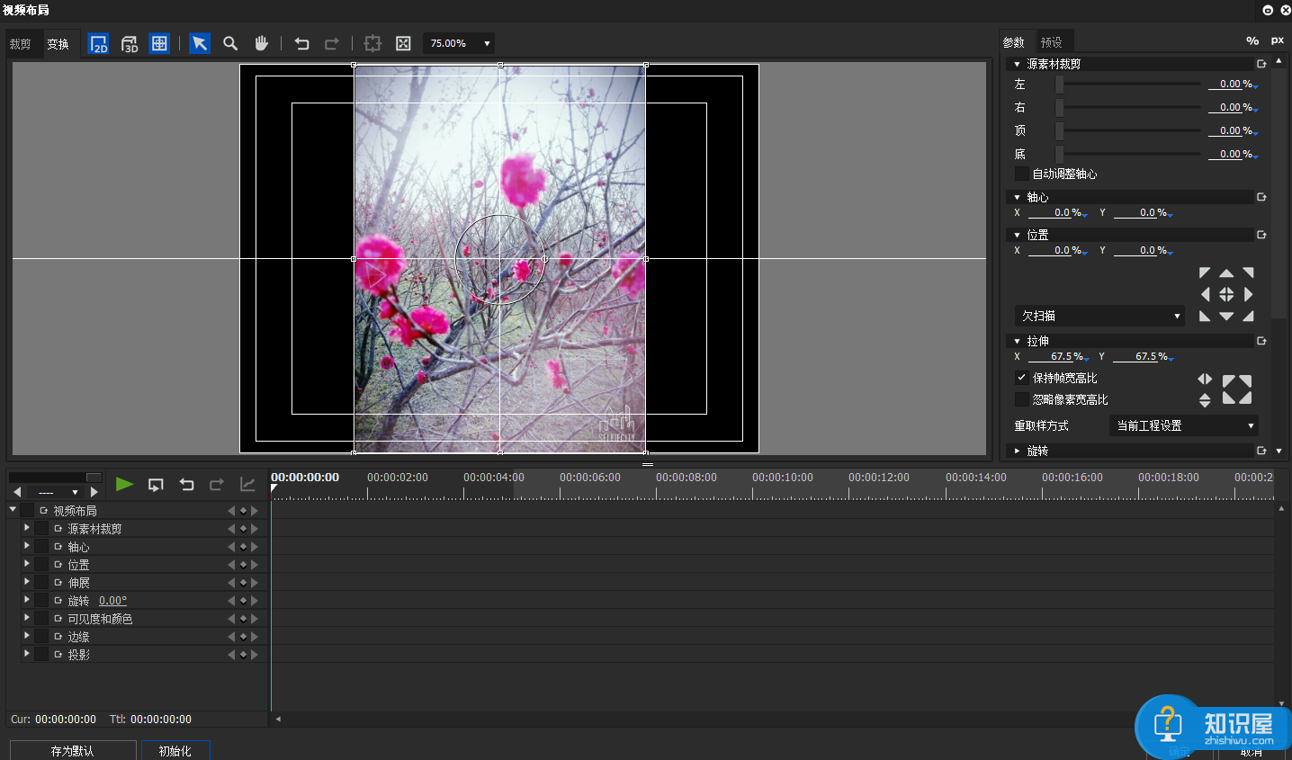
Task: Click the 0.00° rotation value link
Action: (113, 601)
